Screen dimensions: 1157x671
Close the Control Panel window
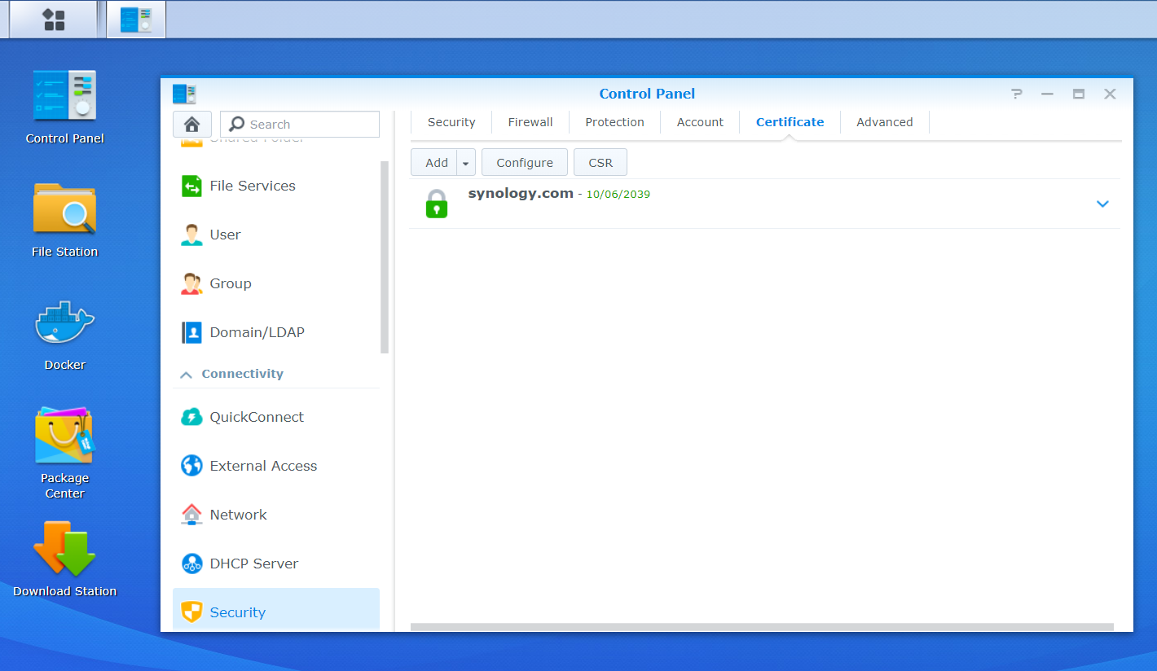pyautogui.click(x=1110, y=94)
